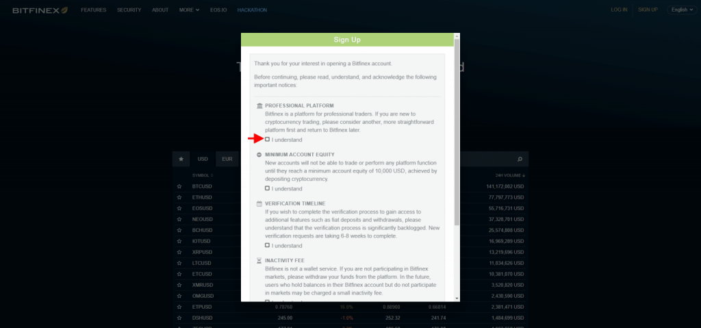
Task: Click the Verification Timeline calendar icon
Action: click(259, 203)
